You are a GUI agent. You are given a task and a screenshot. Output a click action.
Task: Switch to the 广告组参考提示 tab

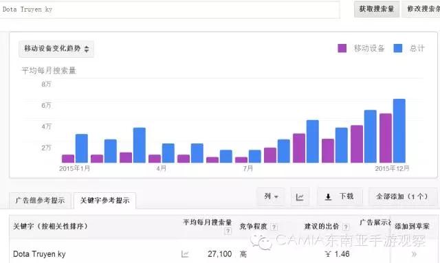coord(40,201)
